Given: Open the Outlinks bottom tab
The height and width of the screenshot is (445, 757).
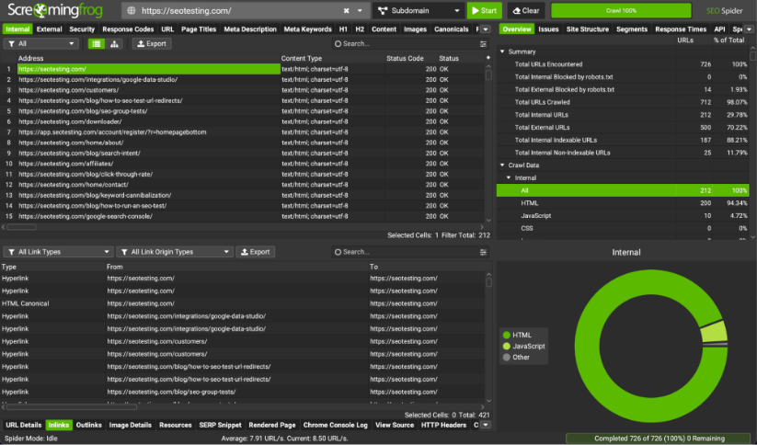Looking at the screenshot, I should pos(88,425).
